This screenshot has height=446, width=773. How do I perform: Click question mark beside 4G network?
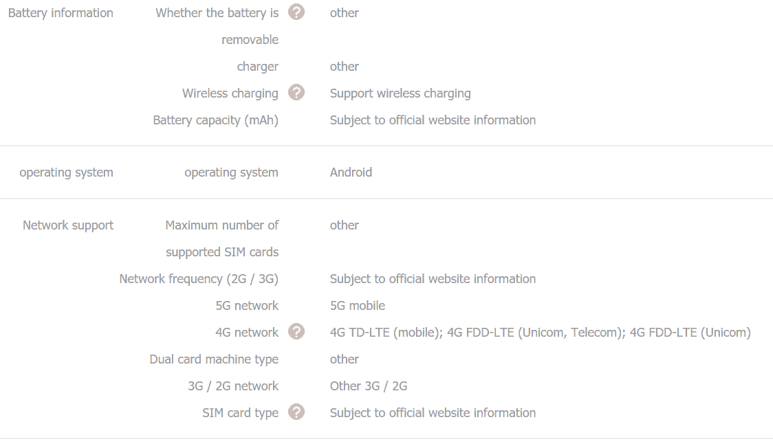pyautogui.click(x=296, y=331)
